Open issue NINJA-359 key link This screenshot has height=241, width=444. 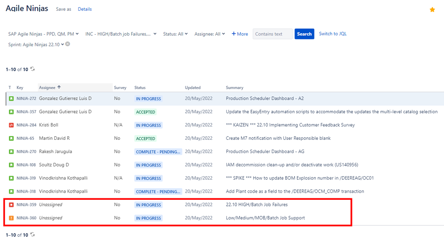click(x=26, y=205)
